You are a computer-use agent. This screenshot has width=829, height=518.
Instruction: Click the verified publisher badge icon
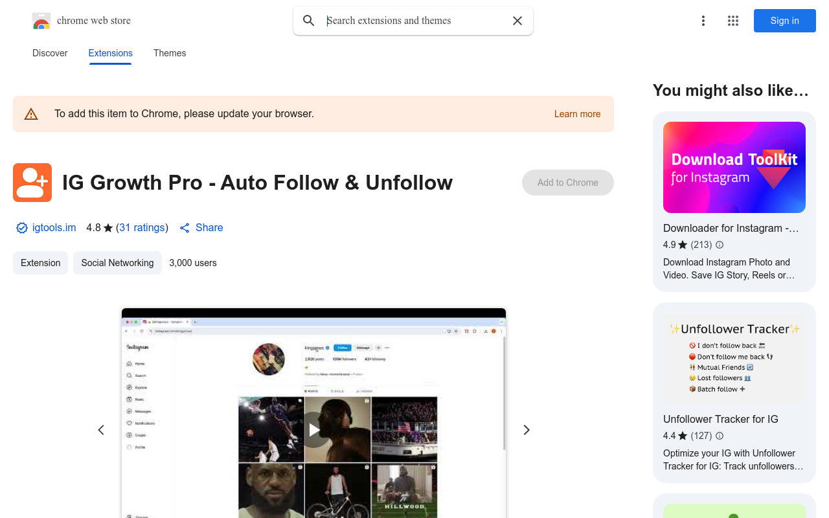pos(22,228)
